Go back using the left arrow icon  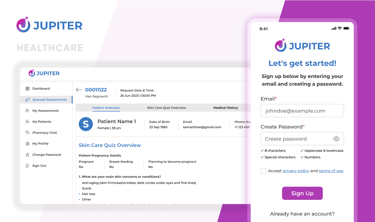(x=79, y=90)
